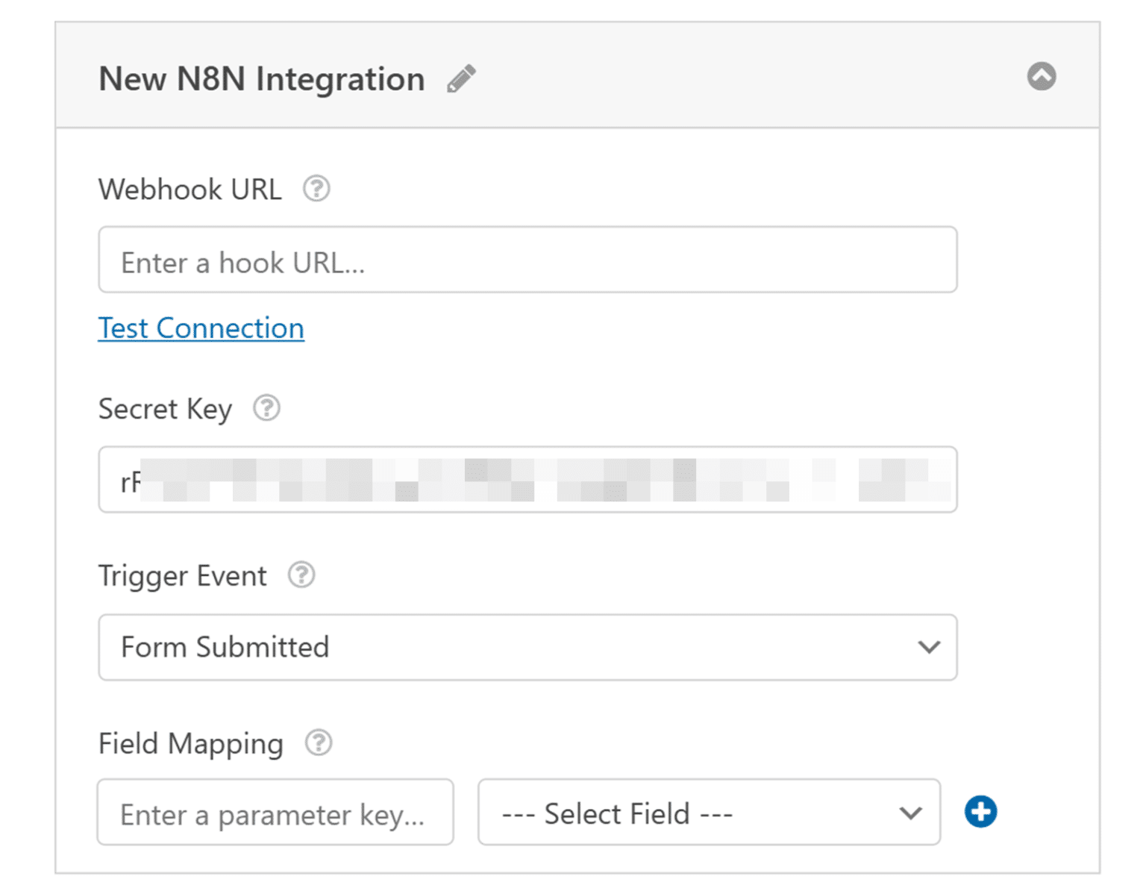
Task: Click the parameter key input field
Action: pyautogui.click(x=275, y=813)
